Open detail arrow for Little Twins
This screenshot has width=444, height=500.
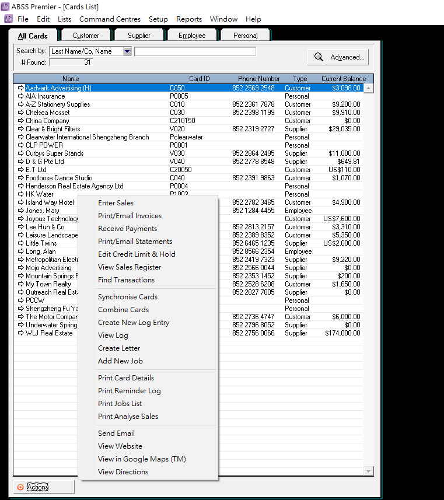(x=21, y=243)
